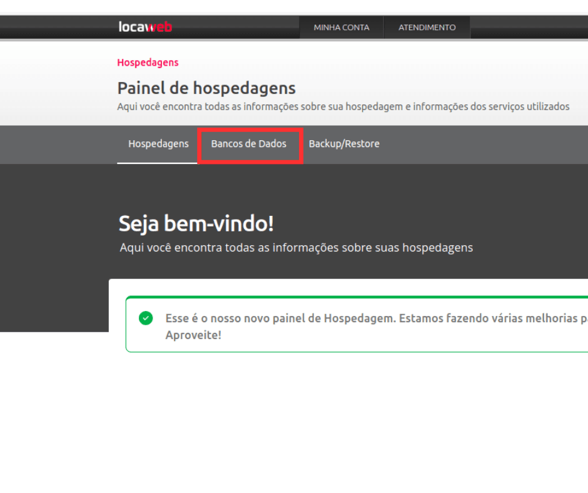588x493 pixels.
Task: Click the pink Hospedagens breadcrumb link
Action: (x=148, y=63)
